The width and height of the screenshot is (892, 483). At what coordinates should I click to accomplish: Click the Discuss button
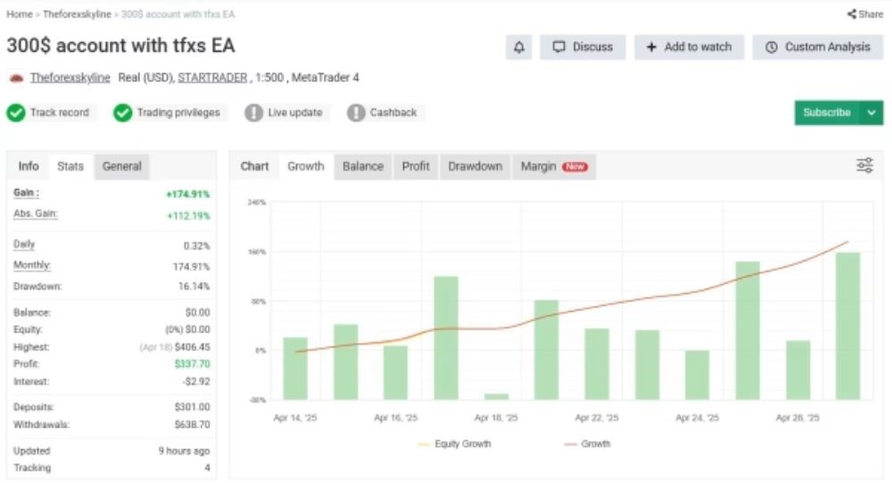(582, 47)
